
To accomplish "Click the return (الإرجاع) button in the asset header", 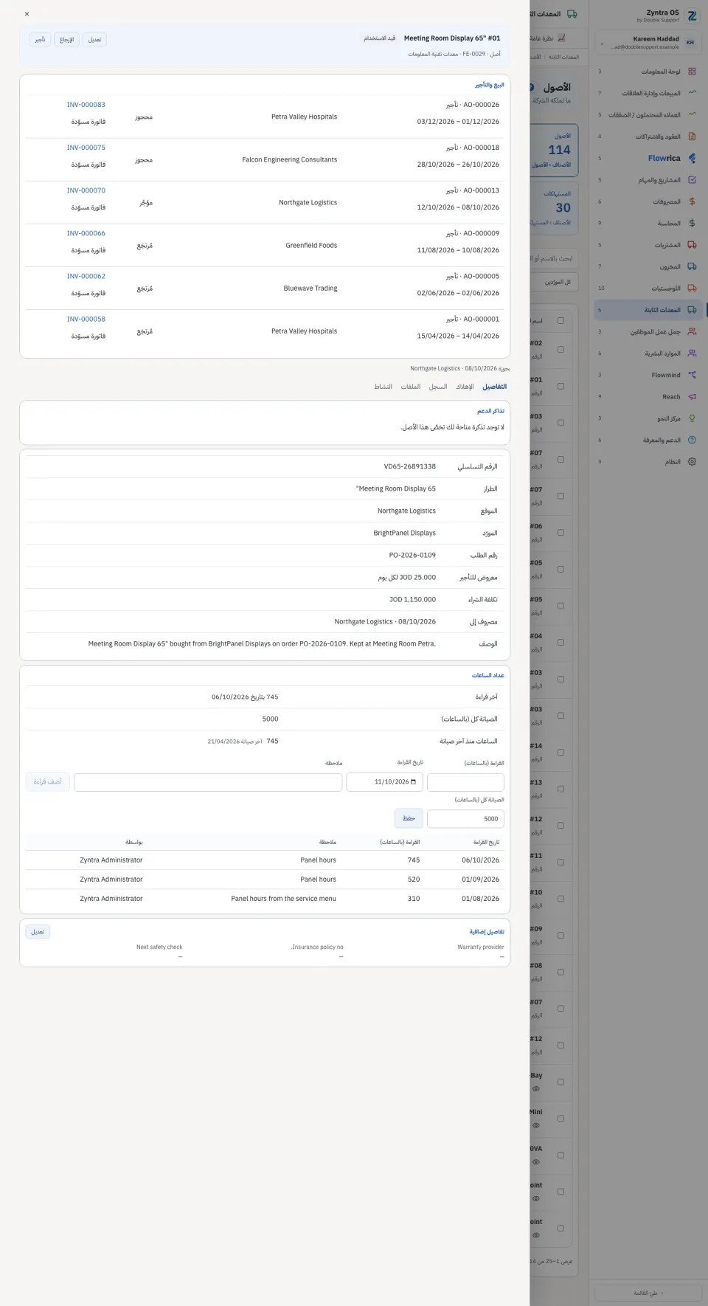I will 66,39.
